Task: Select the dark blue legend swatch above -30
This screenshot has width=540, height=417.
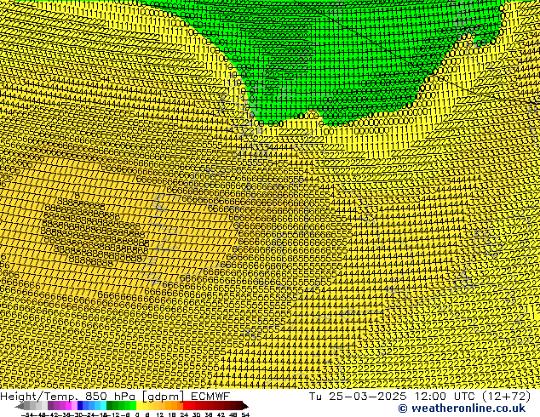Action: point(80,406)
